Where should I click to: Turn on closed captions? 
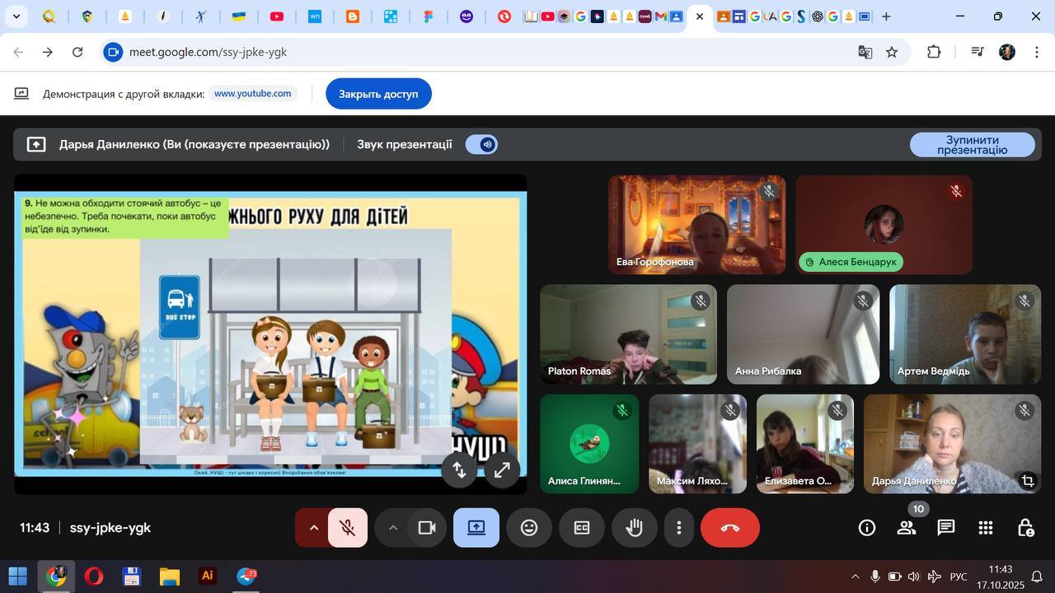582,528
